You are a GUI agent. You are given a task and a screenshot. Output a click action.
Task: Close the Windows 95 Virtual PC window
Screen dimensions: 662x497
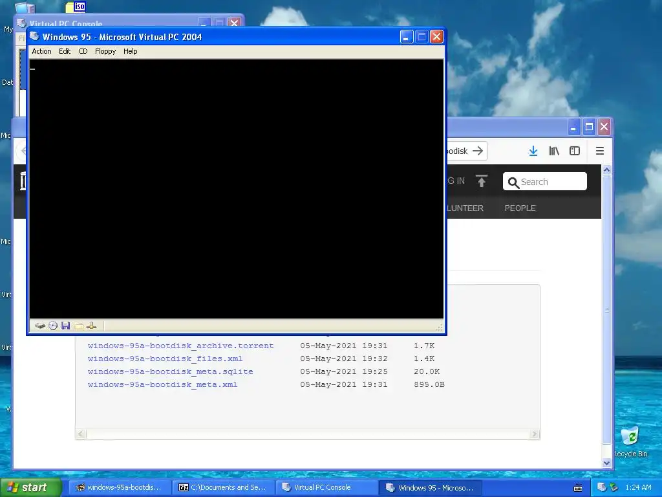[436, 37]
